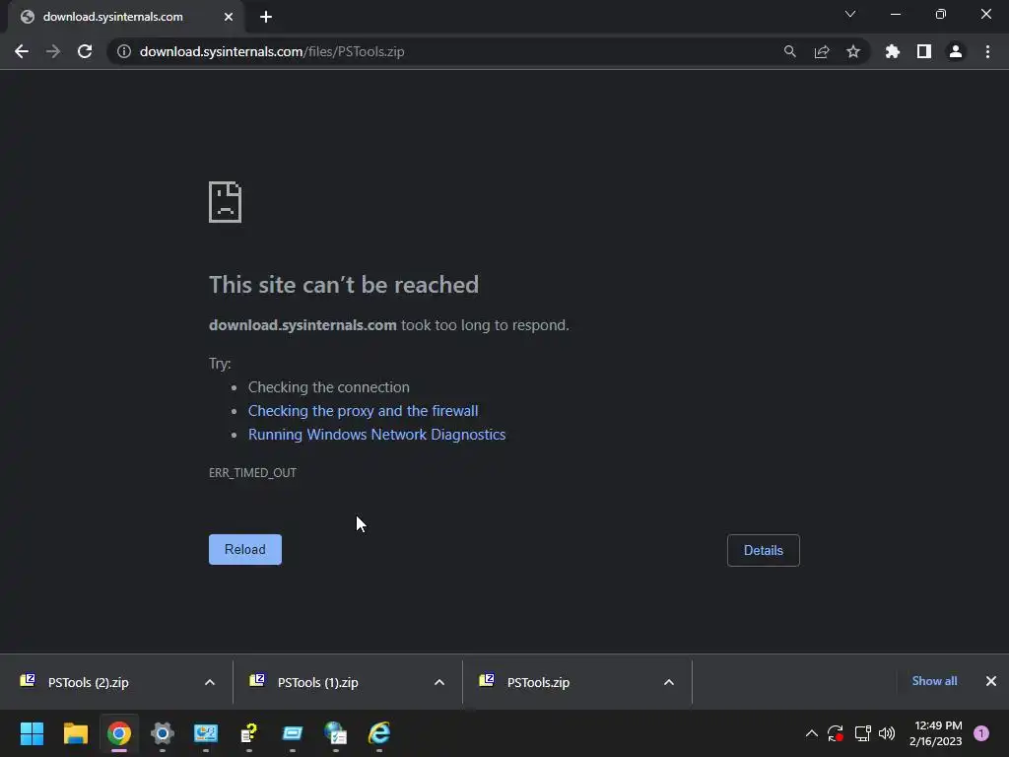This screenshot has height=757, width=1009.
Task: Bookmark this page with star icon
Action: point(853,51)
